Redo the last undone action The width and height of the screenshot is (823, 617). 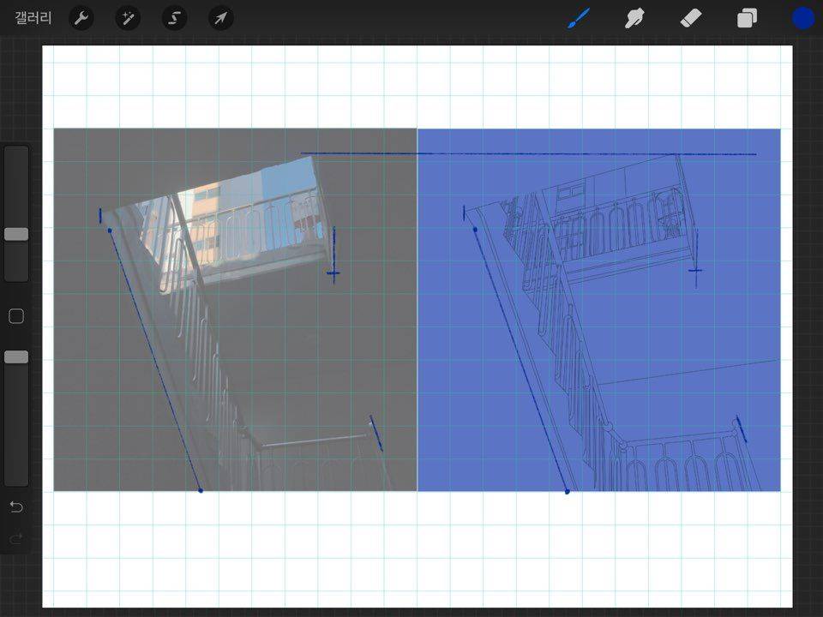point(16,538)
